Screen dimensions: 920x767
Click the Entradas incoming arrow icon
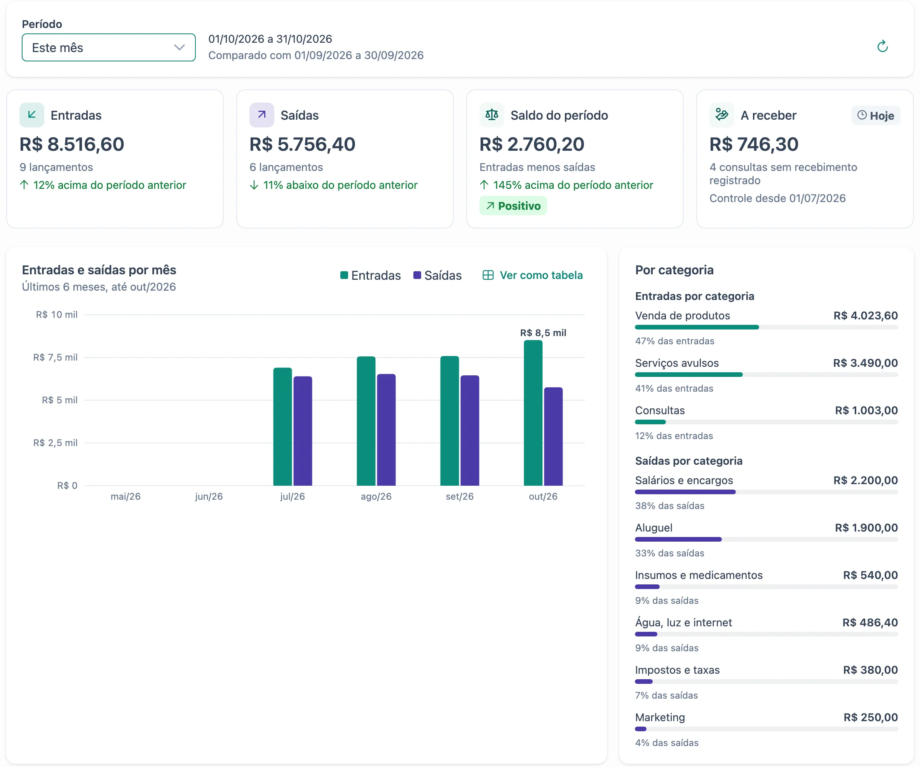(x=31, y=115)
